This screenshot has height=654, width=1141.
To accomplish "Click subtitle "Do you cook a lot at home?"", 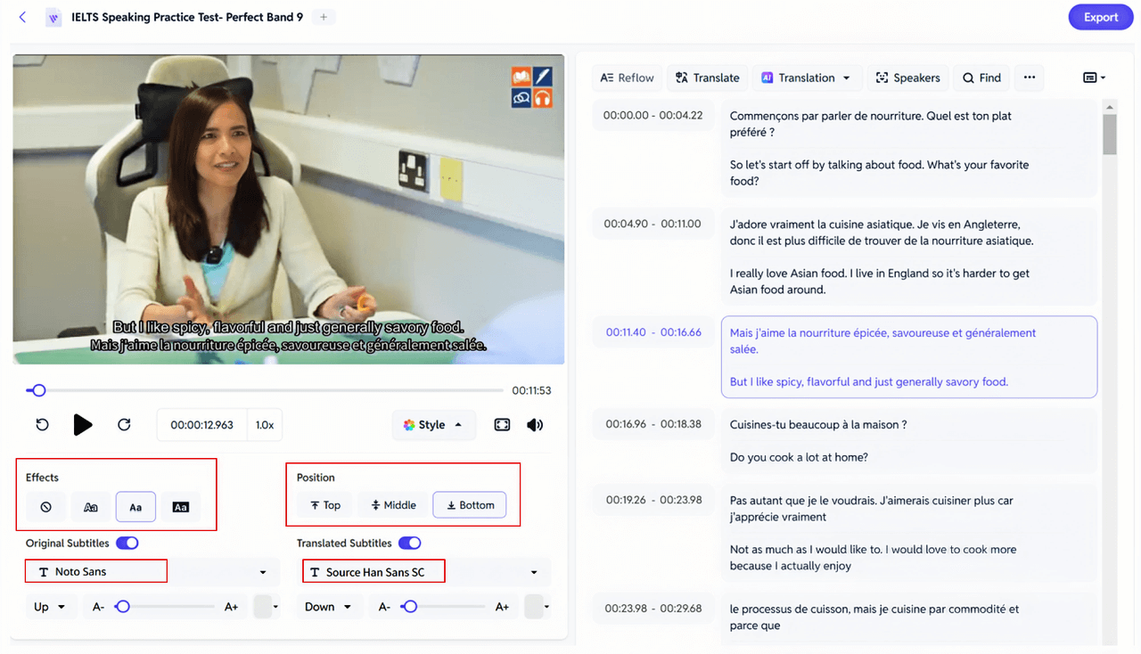I will [x=799, y=457].
